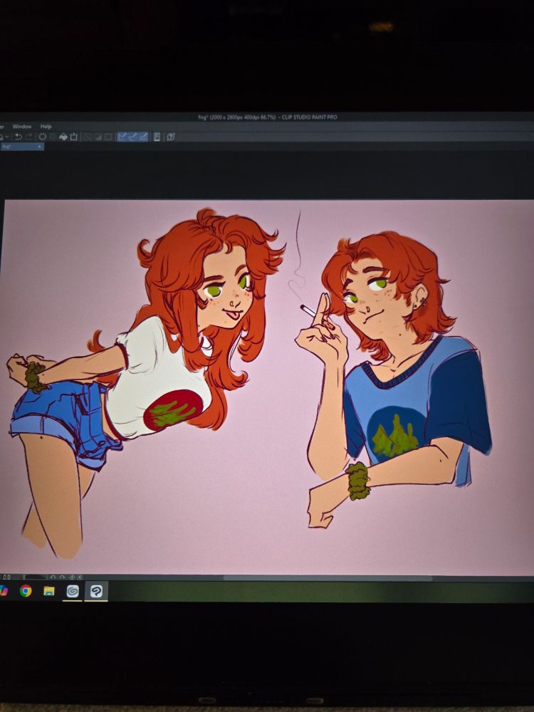The height and width of the screenshot is (712, 534).
Task: Click the Show selection border icon
Action: 108,137
